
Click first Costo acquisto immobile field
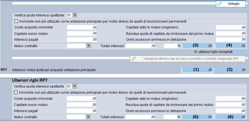click(82, 27)
